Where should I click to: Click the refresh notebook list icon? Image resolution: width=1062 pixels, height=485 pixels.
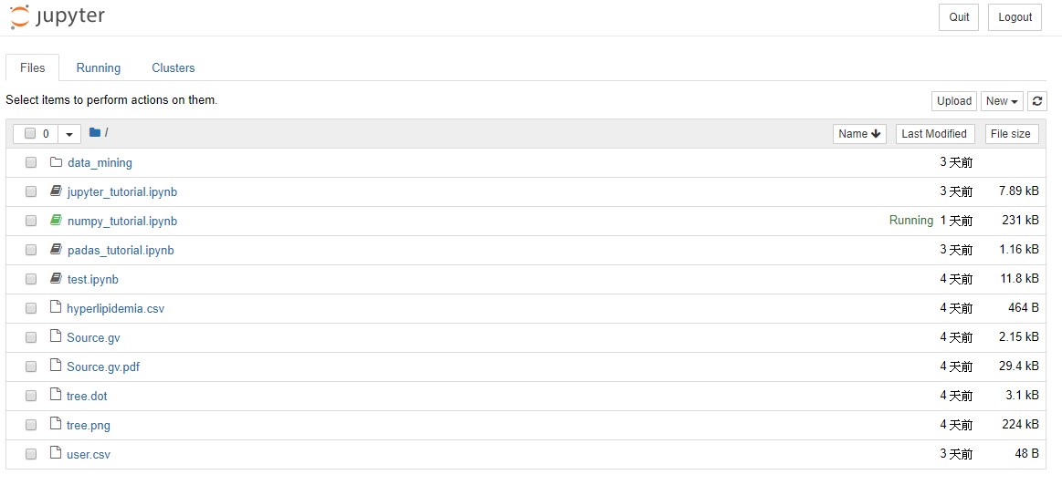pos(1036,101)
